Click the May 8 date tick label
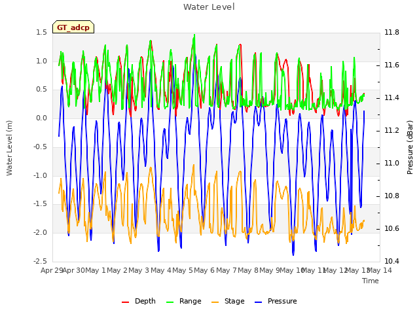This screenshot has width=419, height=314. pyautogui.click(x=248, y=270)
